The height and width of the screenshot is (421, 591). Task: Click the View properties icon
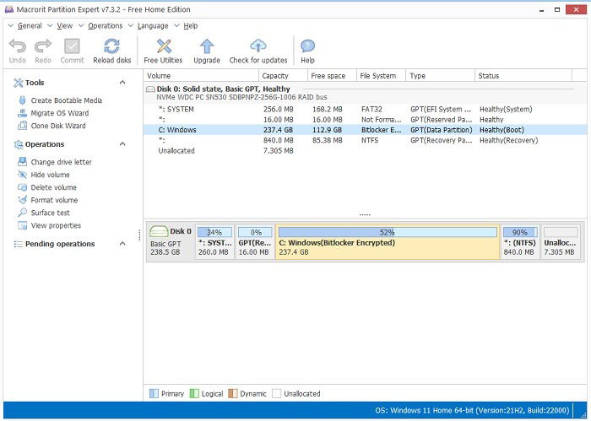tap(22, 225)
